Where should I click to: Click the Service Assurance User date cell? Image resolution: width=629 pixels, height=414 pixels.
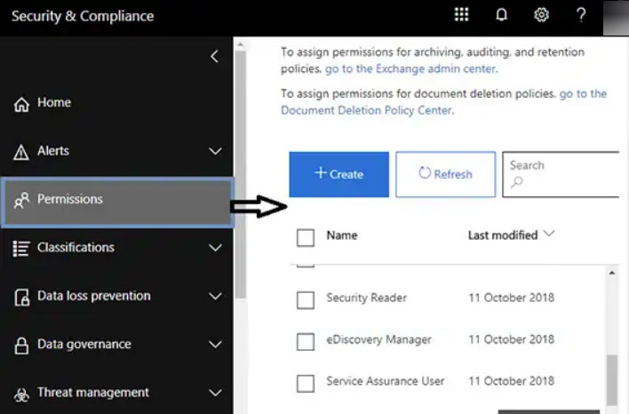pos(512,381)
